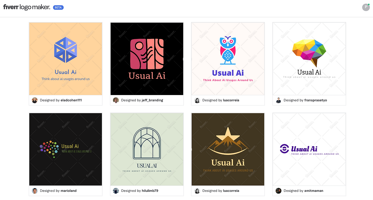Select the mountain star brown logo

228,149
